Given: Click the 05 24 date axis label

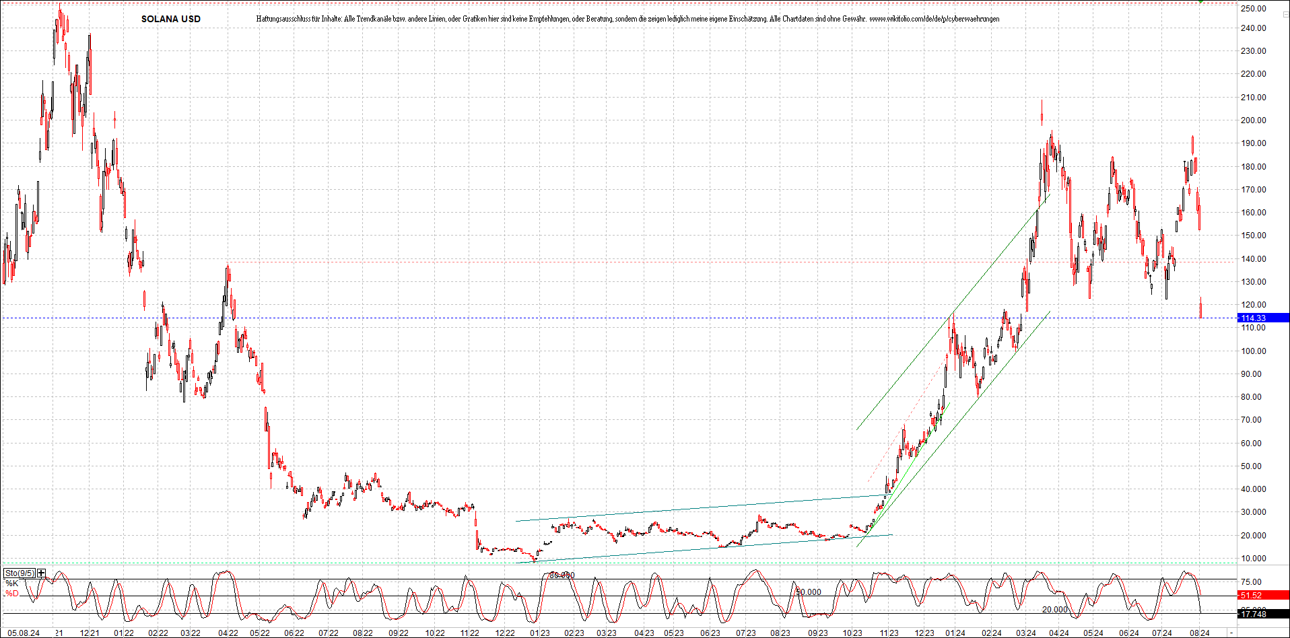Looking at the screenshot, I should pos(1093,633).
